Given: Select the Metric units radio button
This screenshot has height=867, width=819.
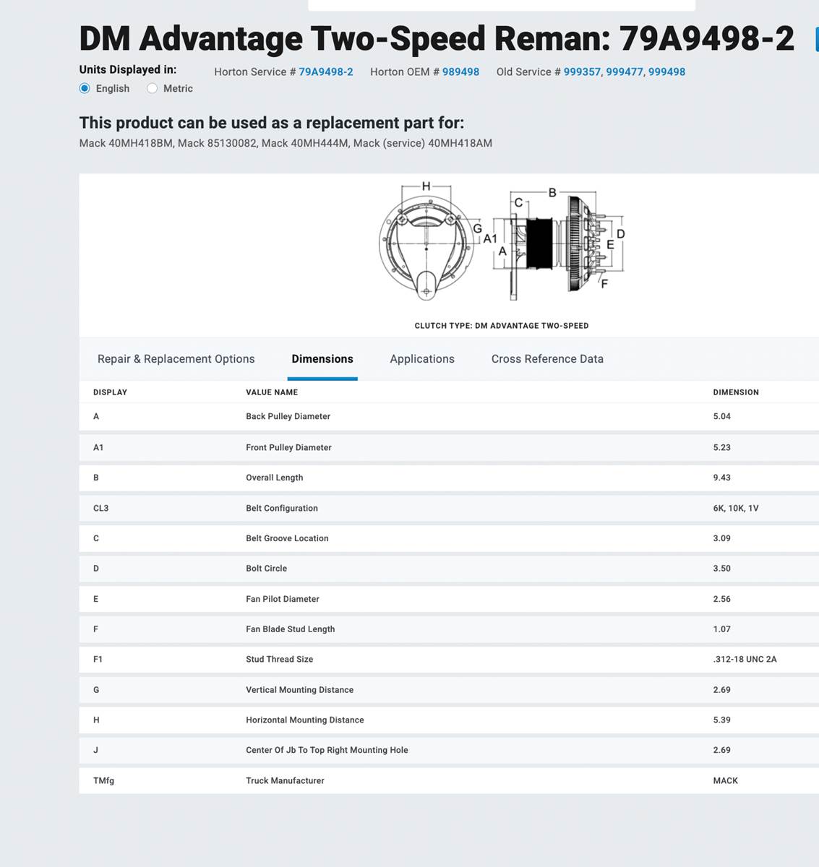Looking at the screenshot, I should point(152,88).
